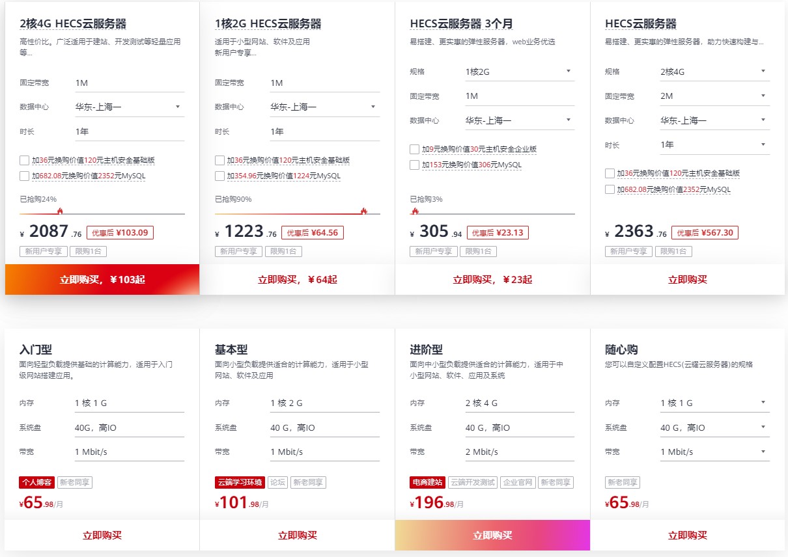This screenshot has width=788, height=557.
Task: Open 数据中心 dropdown in last HECS云服务器 card
Action: 714,120
